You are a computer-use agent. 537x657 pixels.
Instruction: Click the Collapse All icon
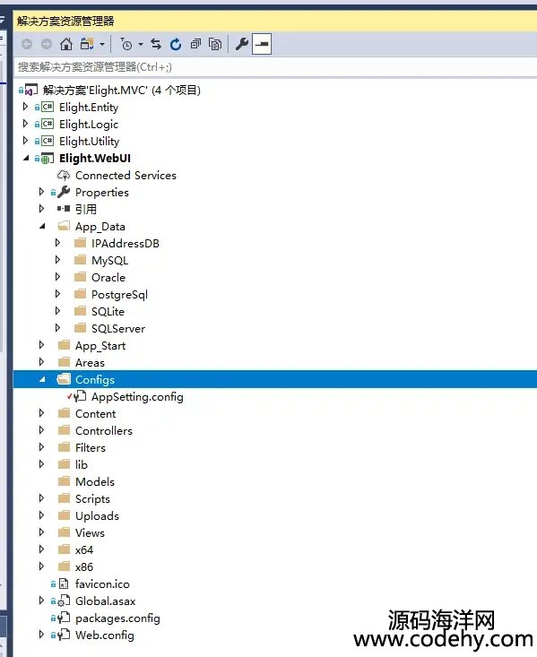[x=195, y=44]
